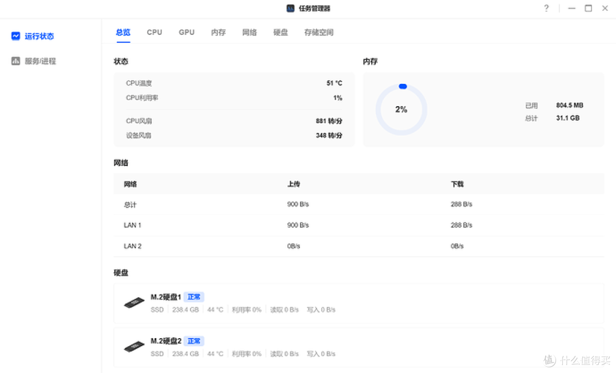This screenshot has width=616, height=373.
Task: Click the 正常 status badge for M.2硬盘1
Action: [x=194, y=297]
